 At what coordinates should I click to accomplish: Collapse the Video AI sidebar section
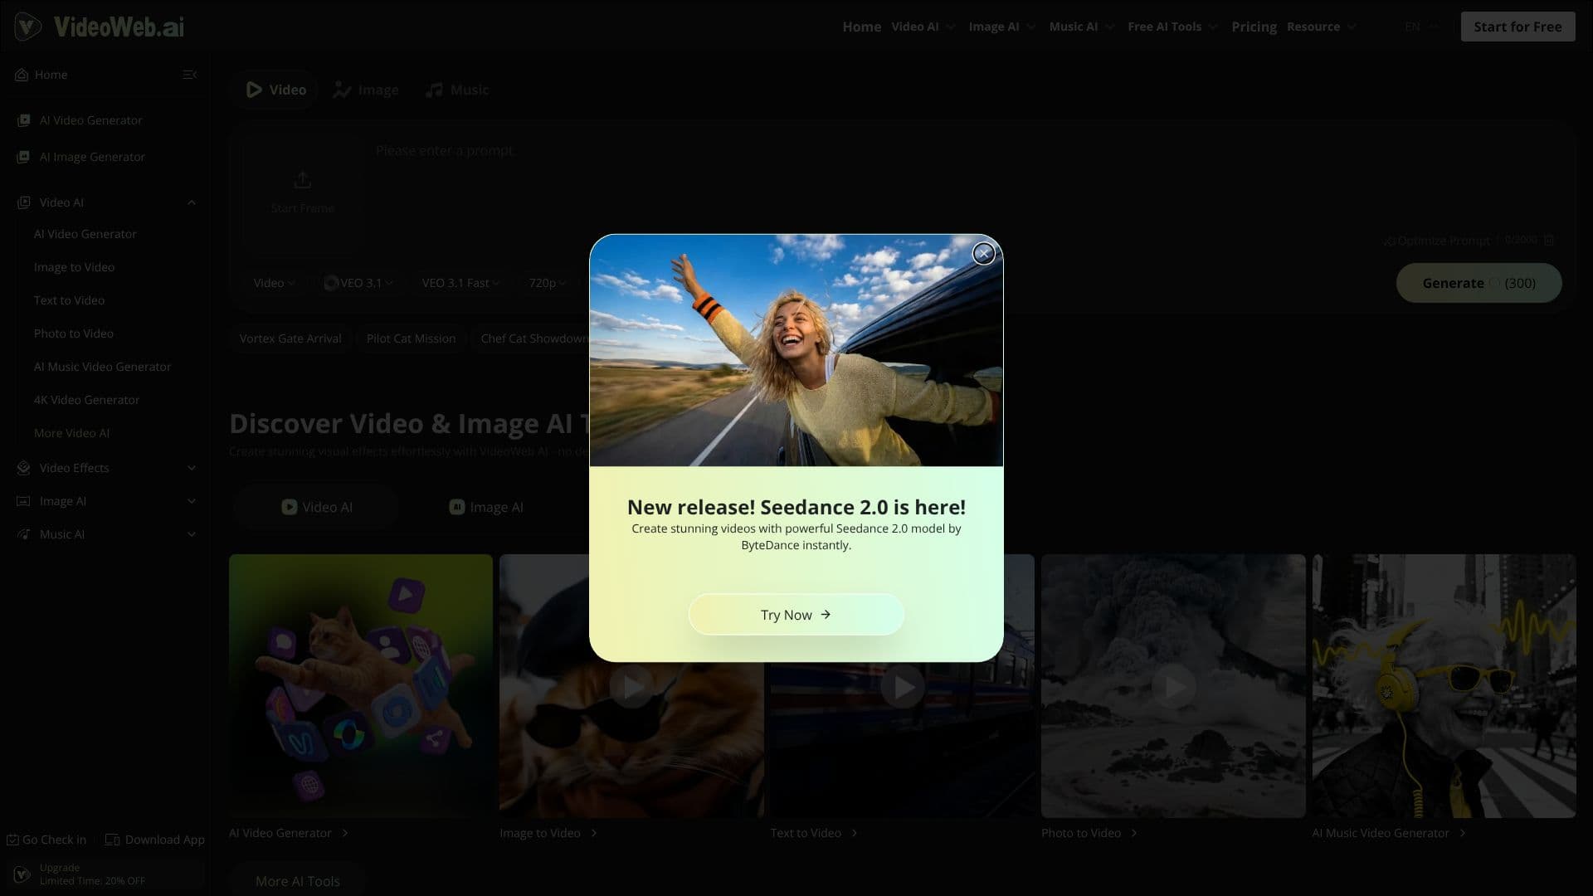pyautogui.click(x=192, y=202)
